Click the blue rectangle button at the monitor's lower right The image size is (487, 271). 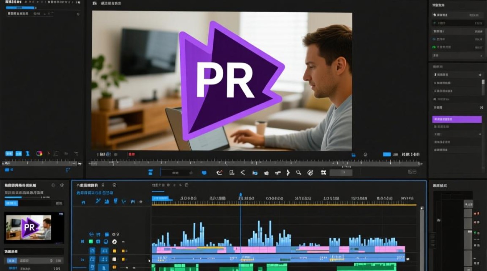coord(387,154)
